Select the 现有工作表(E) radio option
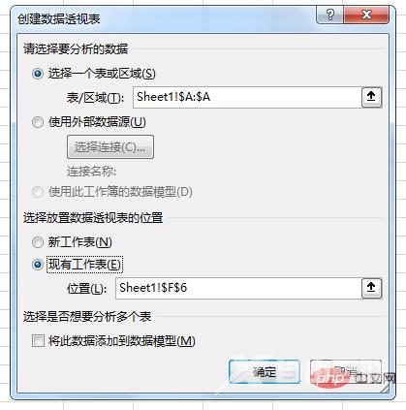Screen dimensions: 406x410 (38, 265)
